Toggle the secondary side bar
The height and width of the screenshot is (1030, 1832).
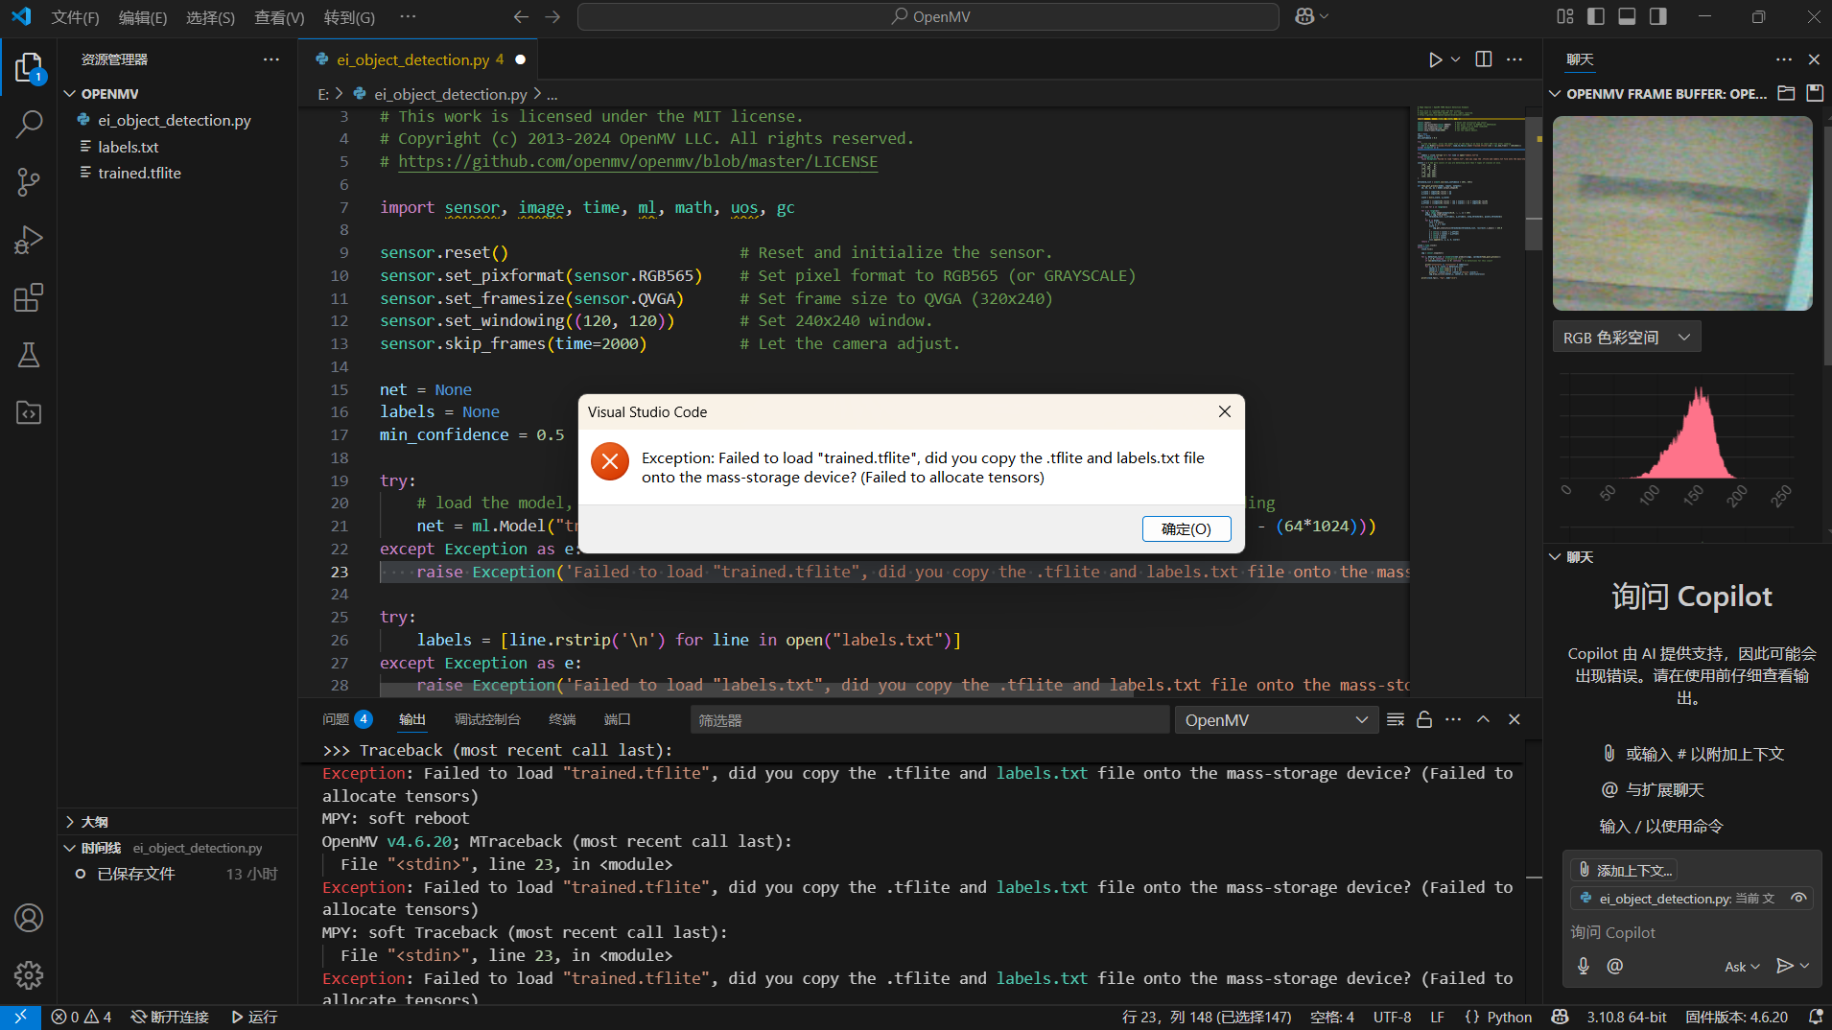coord(1658,16)
